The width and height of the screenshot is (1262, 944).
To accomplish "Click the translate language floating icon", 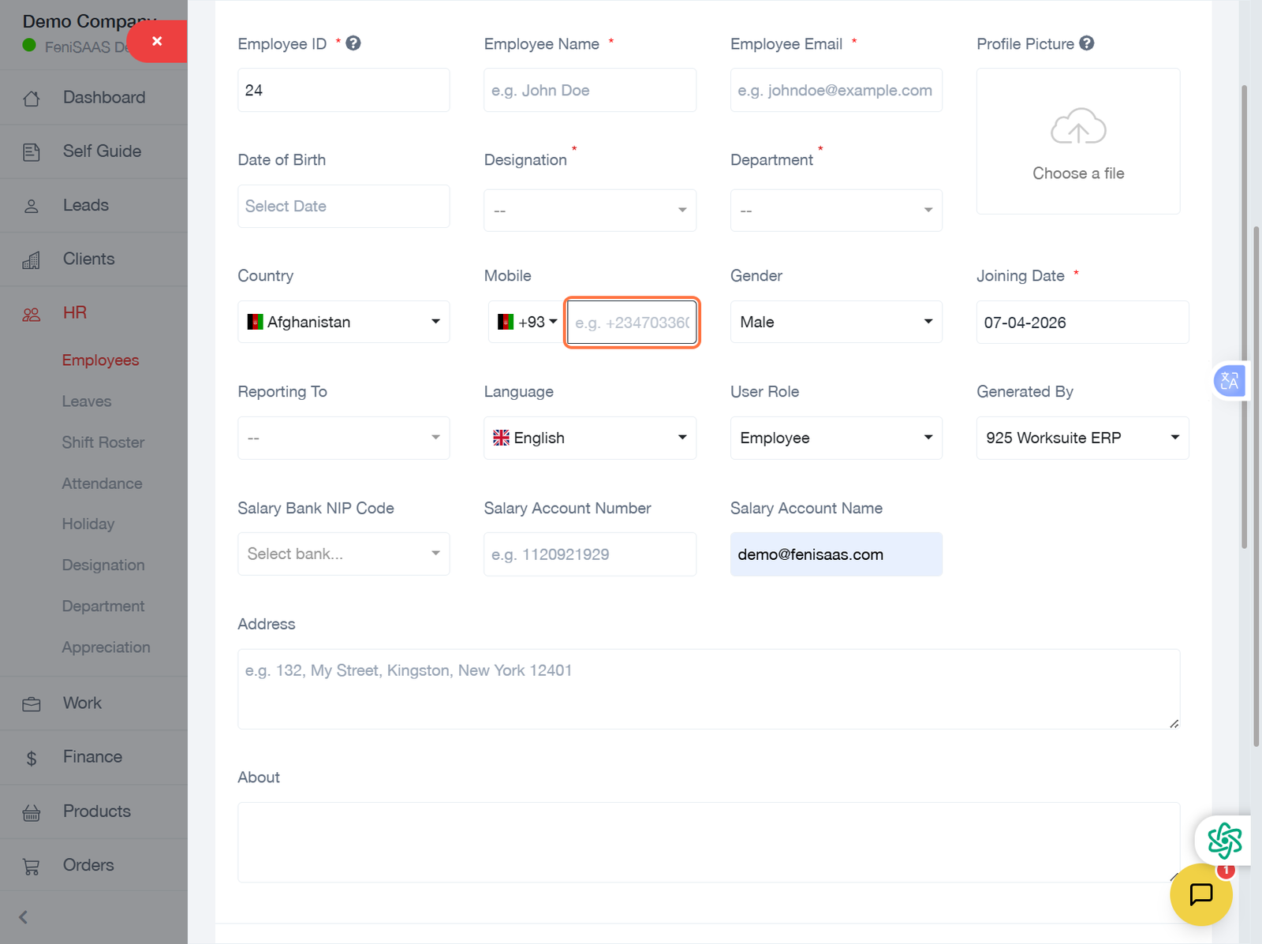I will pyautogui.click(x=1229, y=382).
